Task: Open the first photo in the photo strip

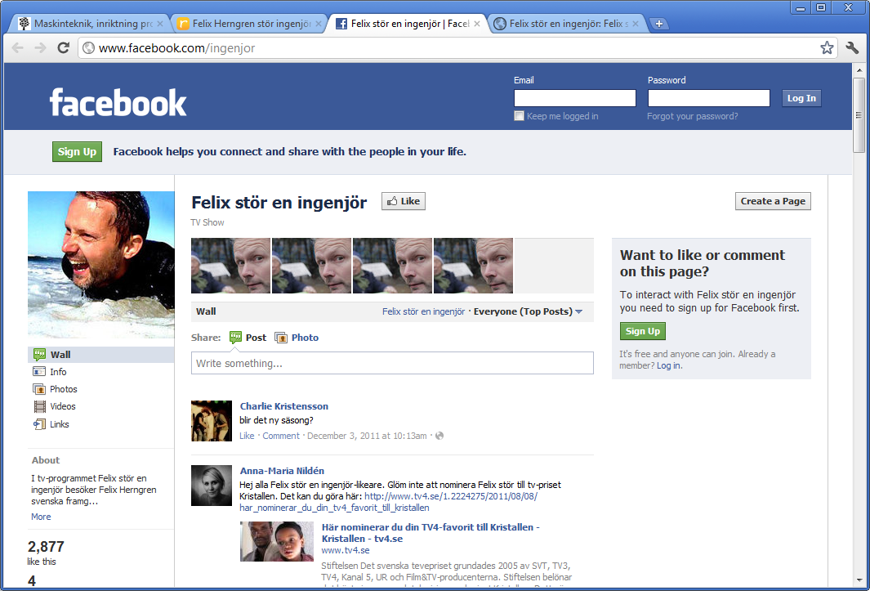Action: [231, 266]
